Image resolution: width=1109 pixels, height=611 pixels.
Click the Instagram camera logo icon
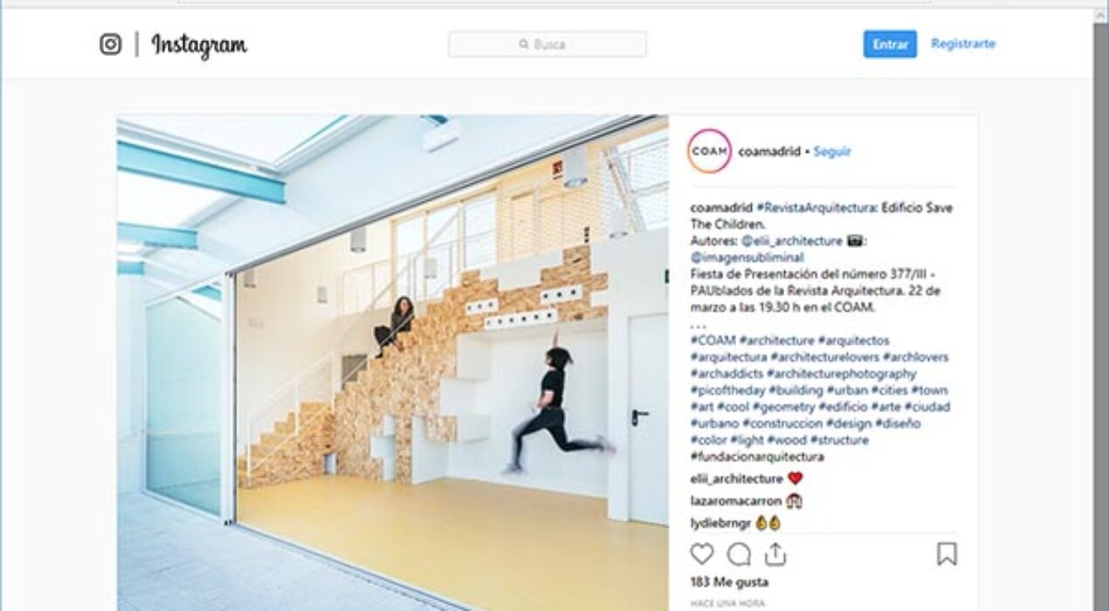point(111,45)
